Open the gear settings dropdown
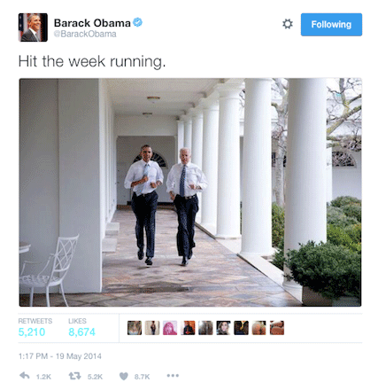 coord(288,24)
